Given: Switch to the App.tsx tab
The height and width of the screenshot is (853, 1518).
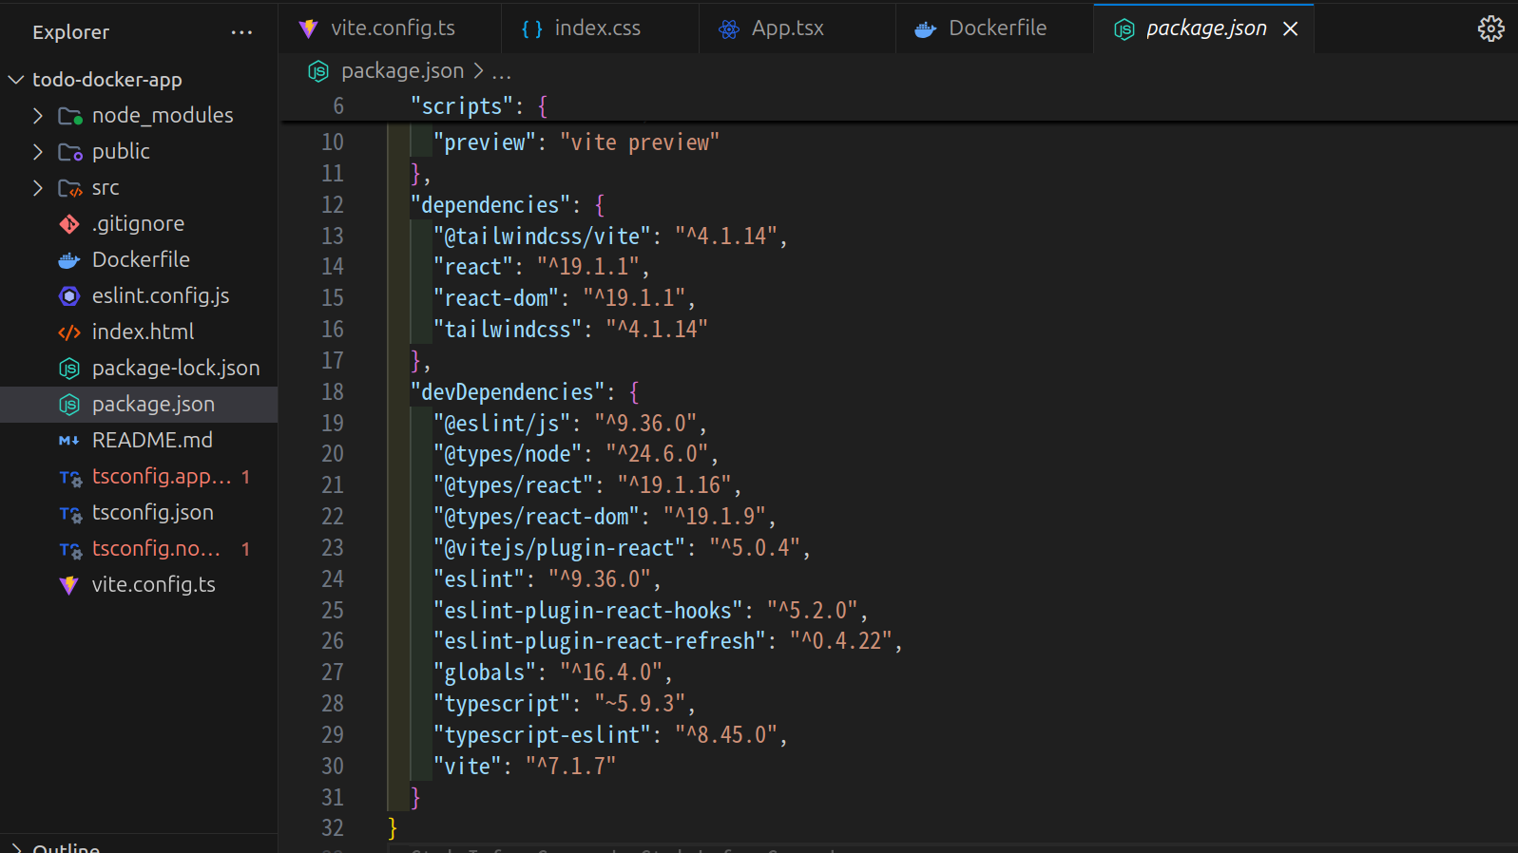Looking at the screenshot, I should pos(797,28).
